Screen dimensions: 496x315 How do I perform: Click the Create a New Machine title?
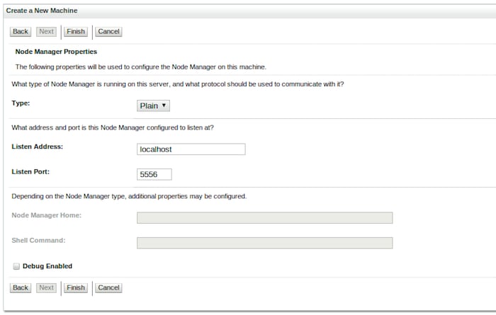click(42, 11)
